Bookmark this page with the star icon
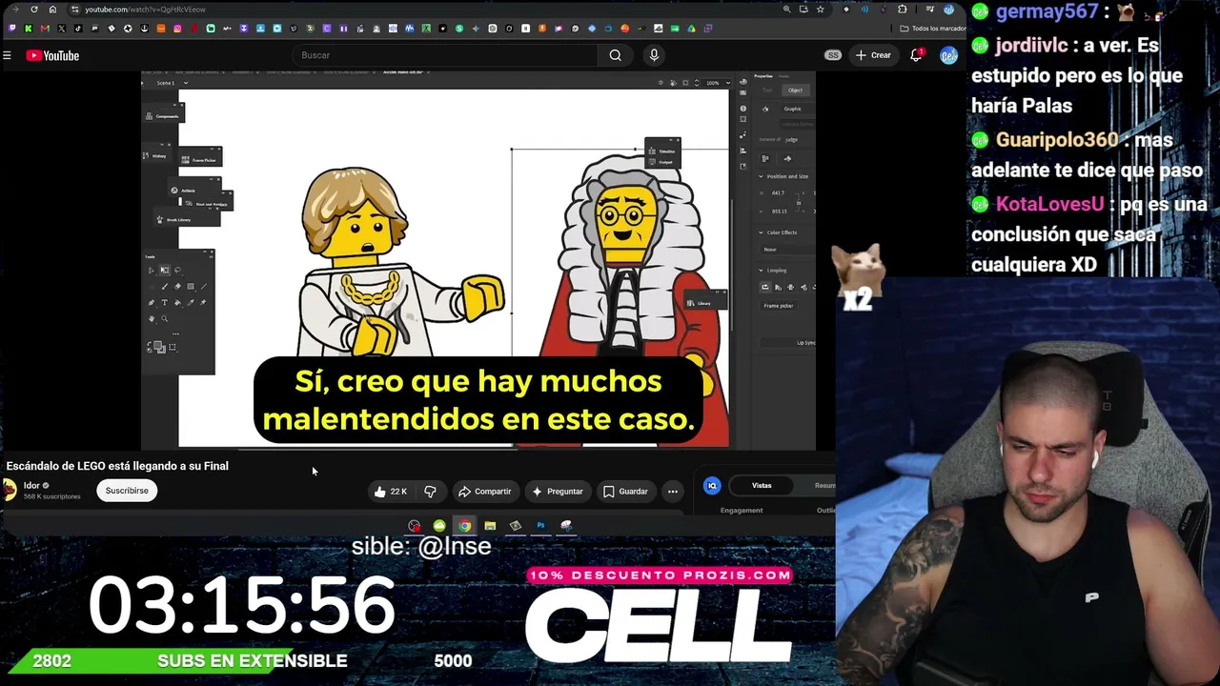 click(820, 10)
